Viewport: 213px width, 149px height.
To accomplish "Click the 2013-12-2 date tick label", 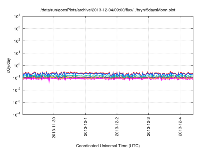I will [117, 127].
